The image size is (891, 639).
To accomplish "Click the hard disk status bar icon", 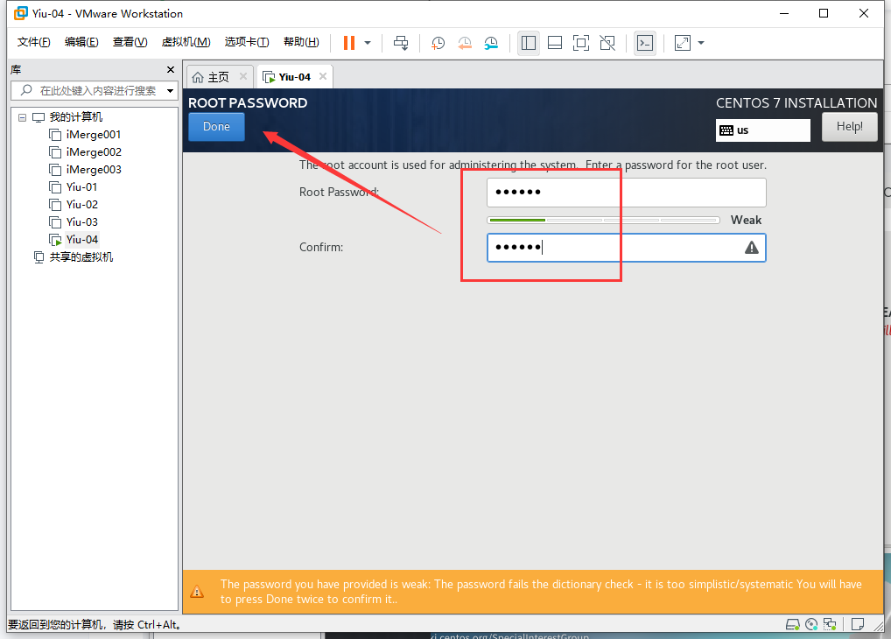I will click(x=793, y=624).
